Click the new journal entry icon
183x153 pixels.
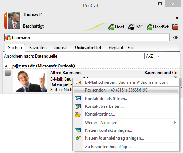(78, 138)
